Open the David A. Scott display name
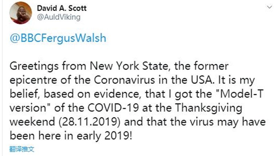The width and height of the screenshot is (276, 156). coord(62,8)
